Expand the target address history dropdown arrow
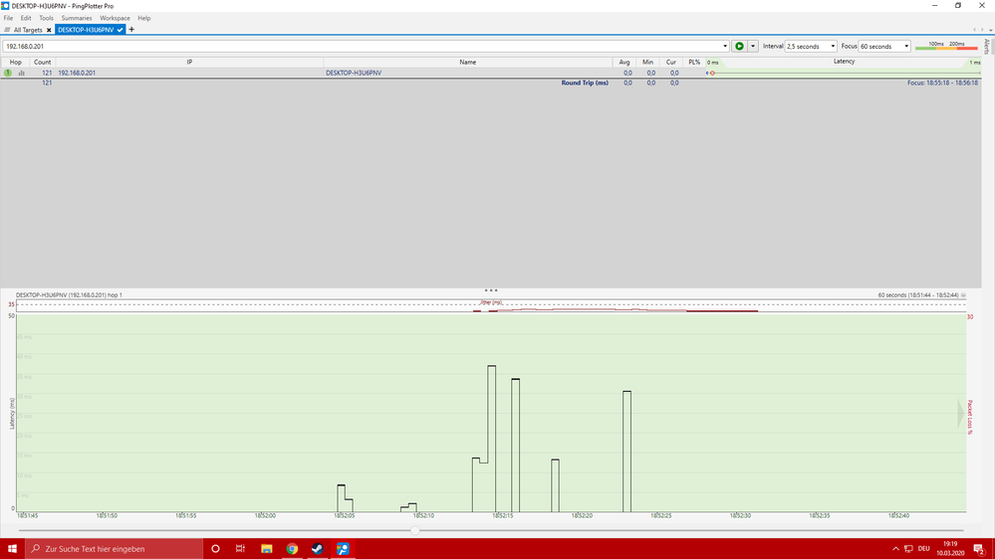Screen dimensions: 995x559 725,47
